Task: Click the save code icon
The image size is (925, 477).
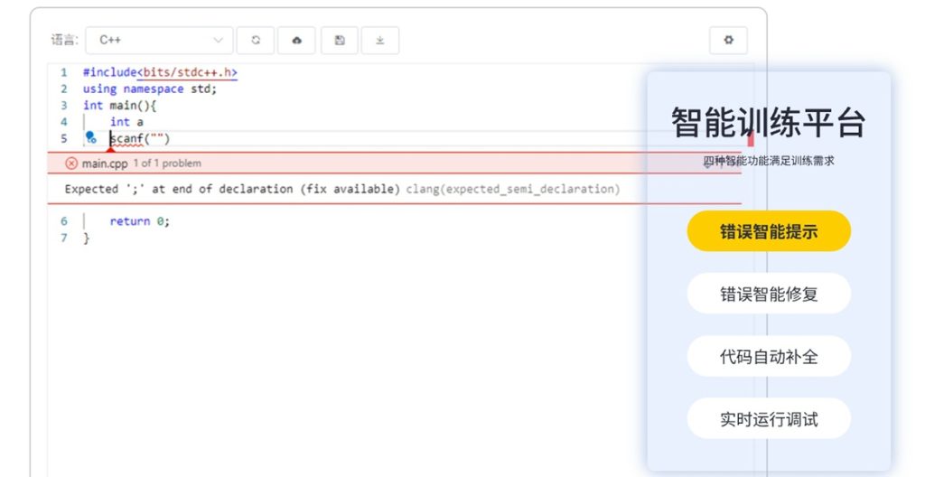Action: 340,40
